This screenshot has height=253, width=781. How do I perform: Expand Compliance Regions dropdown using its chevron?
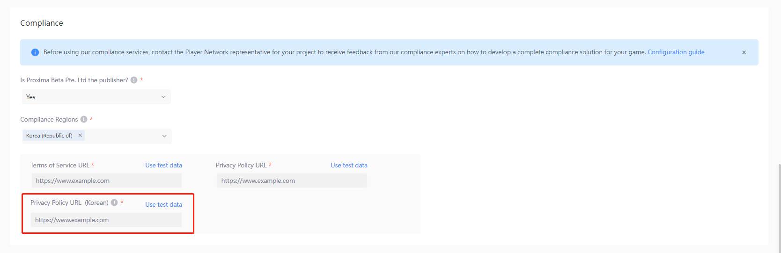pos(164,136)
